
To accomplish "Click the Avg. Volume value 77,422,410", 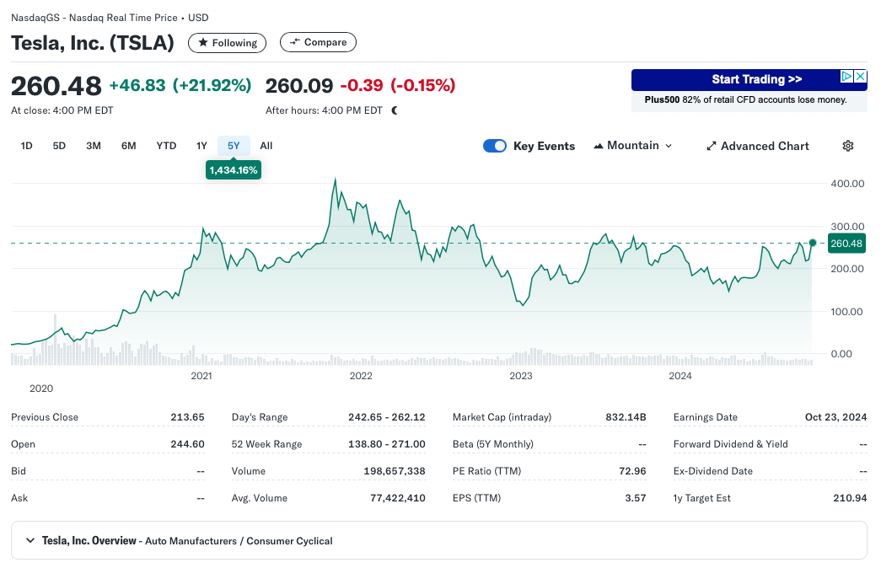I will click(x=398, y=498).
